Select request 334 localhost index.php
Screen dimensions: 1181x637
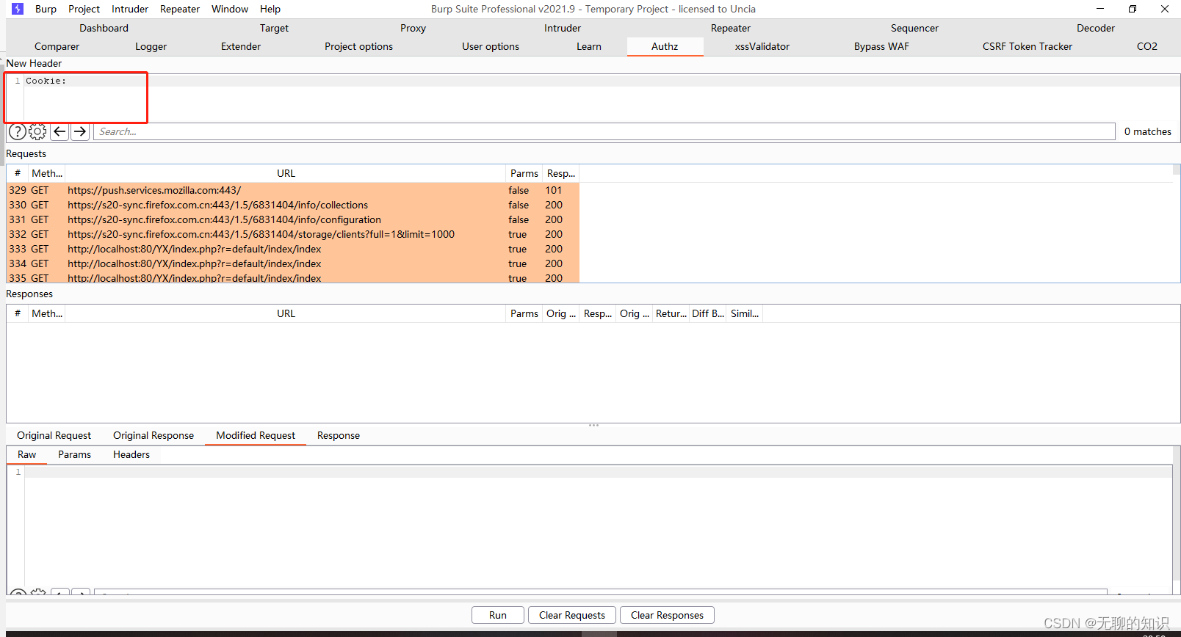tap(293, 263)
